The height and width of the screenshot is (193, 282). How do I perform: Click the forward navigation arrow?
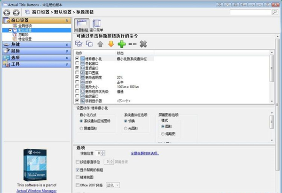click(x=16, y=10)
